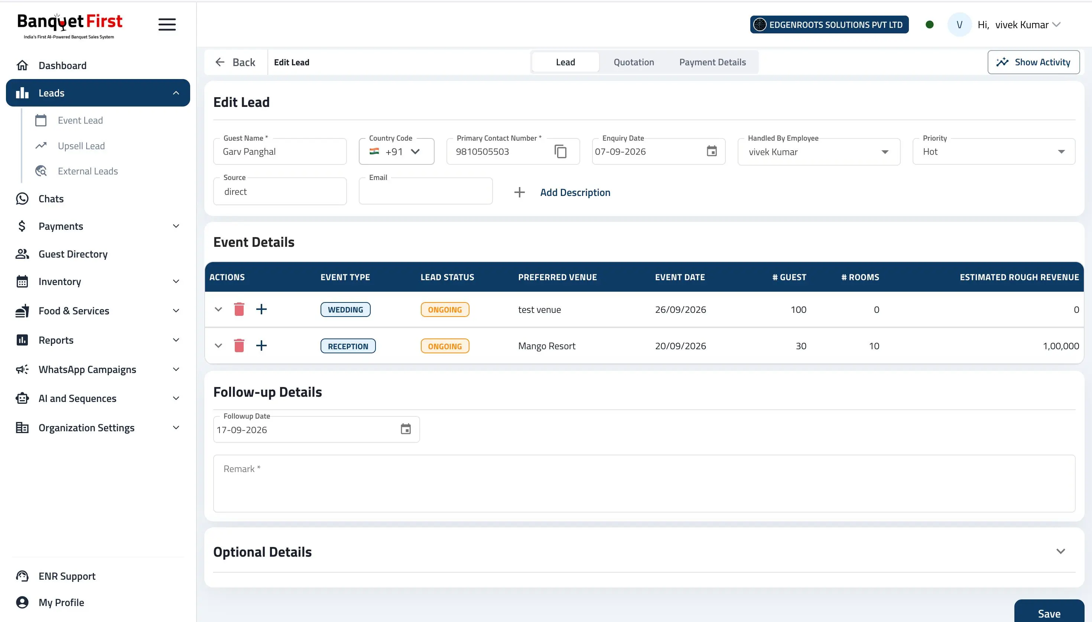The height and width of the screenshot is (622, 1092).
Task: Add event using RECEPTION row plus icon
Action: 261,346
